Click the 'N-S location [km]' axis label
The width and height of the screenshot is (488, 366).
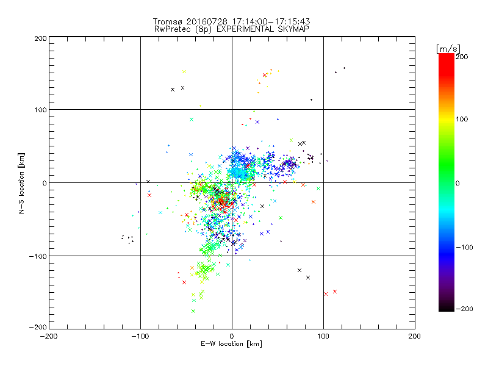point(21,183)
